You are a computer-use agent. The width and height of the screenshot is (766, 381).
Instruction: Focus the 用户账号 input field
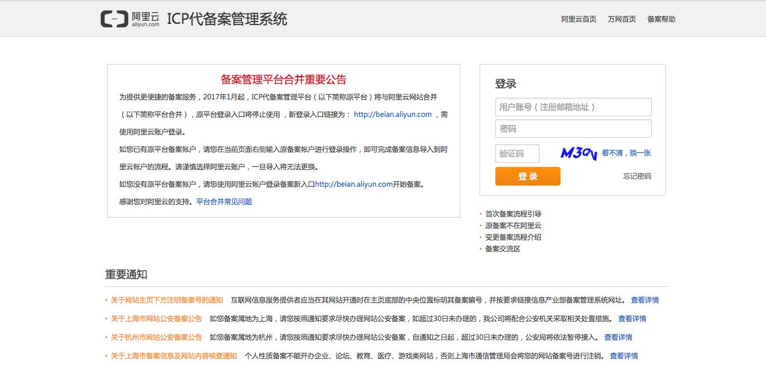point(573,107)
